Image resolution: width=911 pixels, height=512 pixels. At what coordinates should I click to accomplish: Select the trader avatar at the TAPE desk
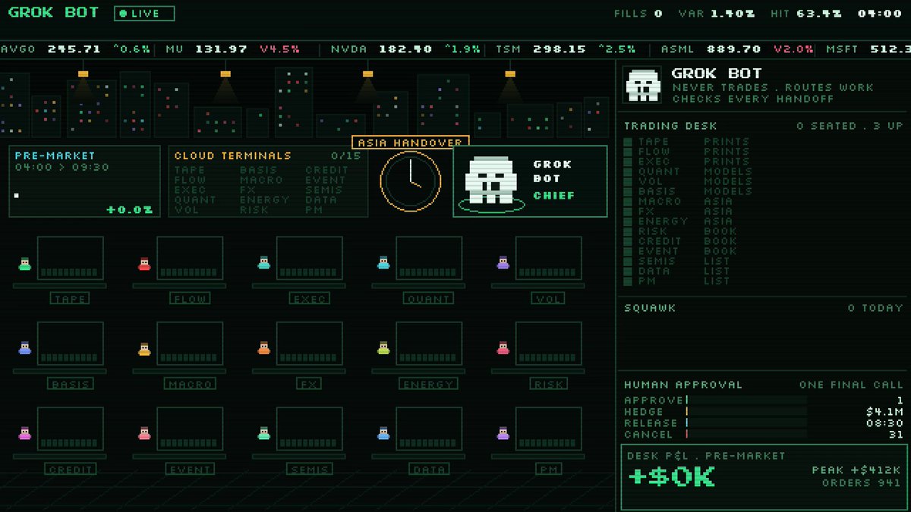point(25,263)
